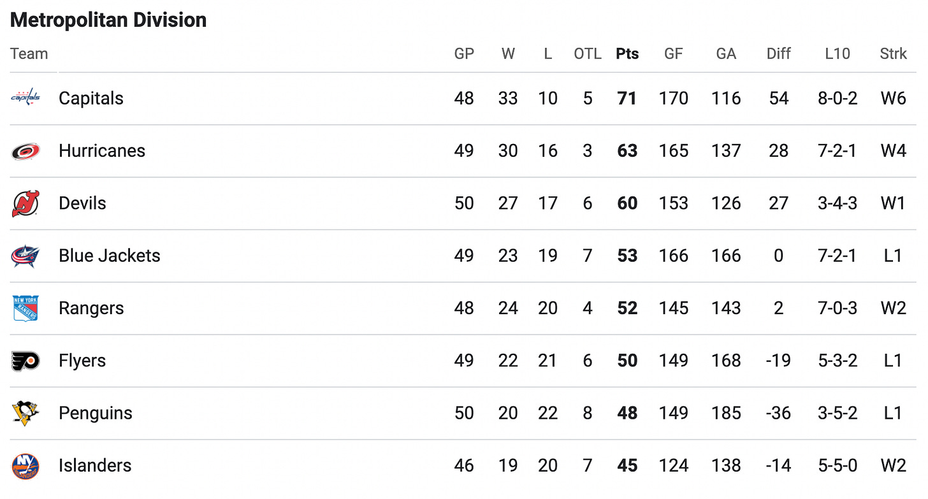This screenshot has width=928, height=499.
Task: Open the Blue Jackets team link
Action: (110, 256)
